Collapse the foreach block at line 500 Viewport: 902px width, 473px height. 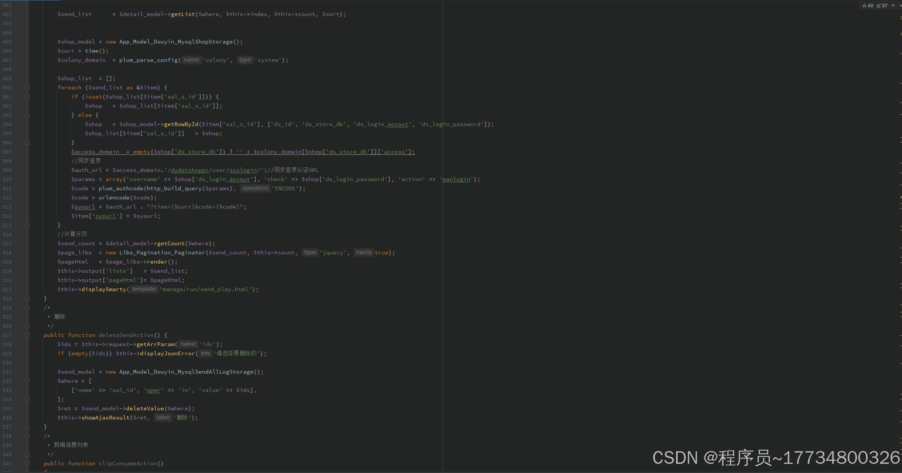(x=27, y=87)
